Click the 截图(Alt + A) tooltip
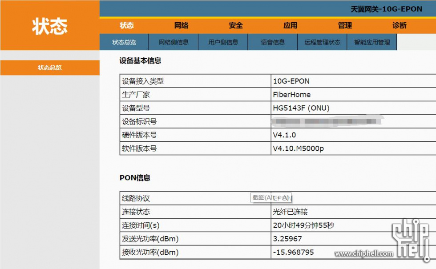 tap(271, 197)
